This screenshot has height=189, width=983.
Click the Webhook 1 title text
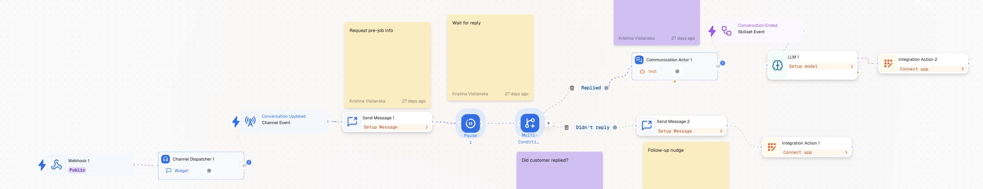point(79,161)
